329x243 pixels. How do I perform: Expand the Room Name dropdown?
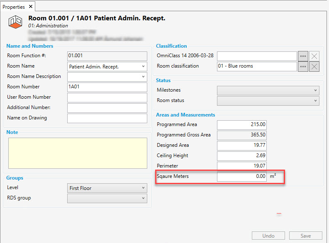pyautogui.click(x=143, y=66)
